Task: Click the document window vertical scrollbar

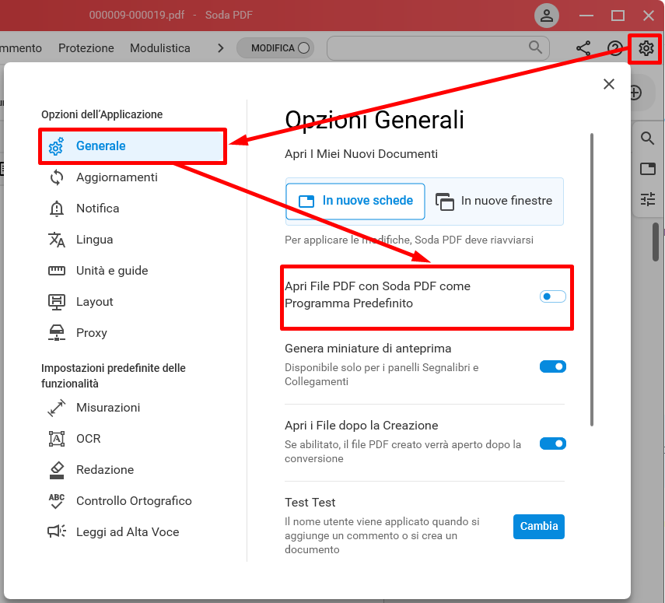Action: pyautogui.click(x=656, y=242)
